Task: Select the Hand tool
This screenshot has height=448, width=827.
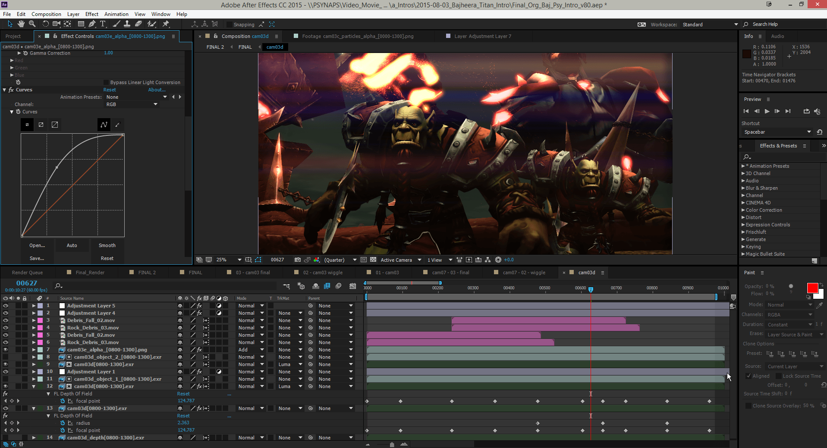Action: (21, 24)
